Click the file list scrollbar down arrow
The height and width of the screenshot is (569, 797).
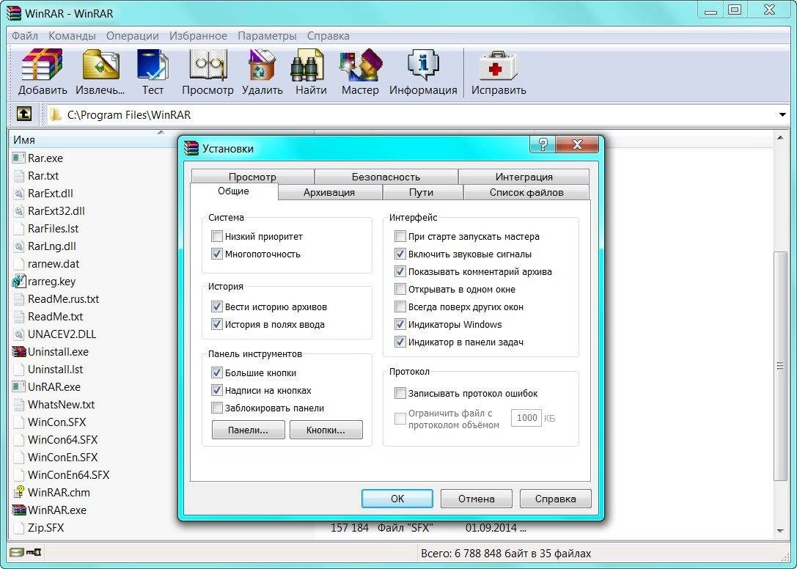point(780,531)
